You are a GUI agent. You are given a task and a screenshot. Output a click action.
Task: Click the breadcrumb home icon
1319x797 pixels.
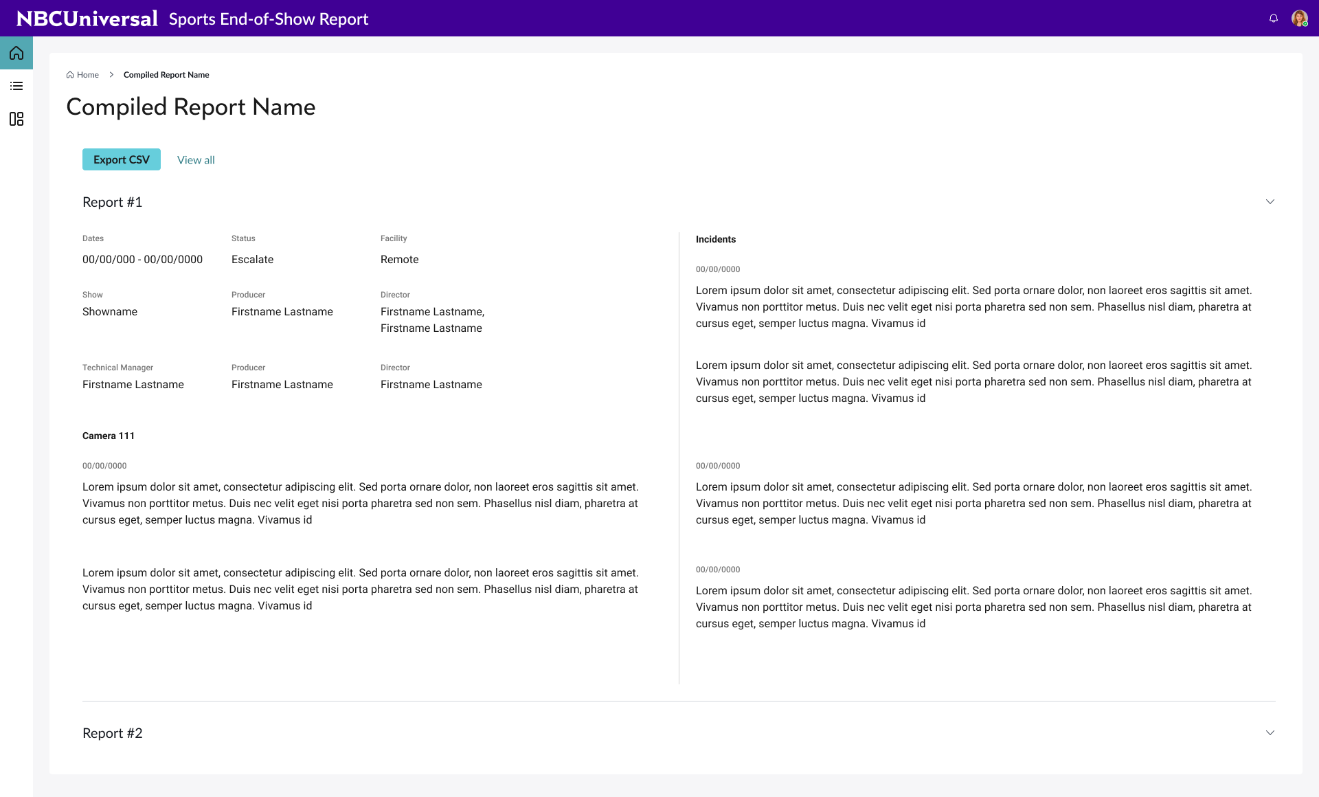click(70, 75)
